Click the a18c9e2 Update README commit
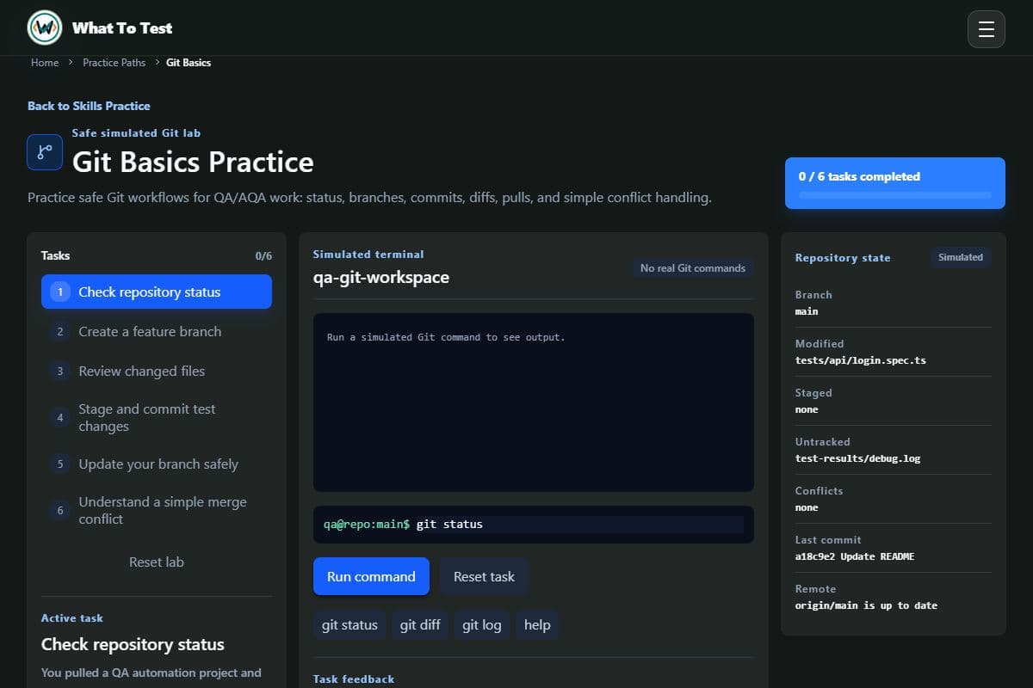This screenshot has width=1033, height=688. (855, 556)
